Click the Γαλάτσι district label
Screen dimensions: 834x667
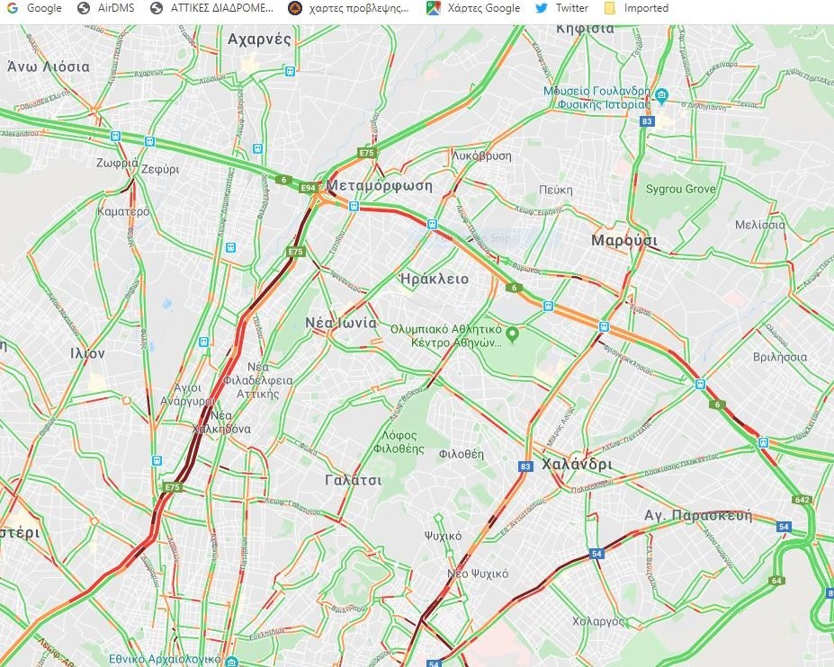(354, 480)
